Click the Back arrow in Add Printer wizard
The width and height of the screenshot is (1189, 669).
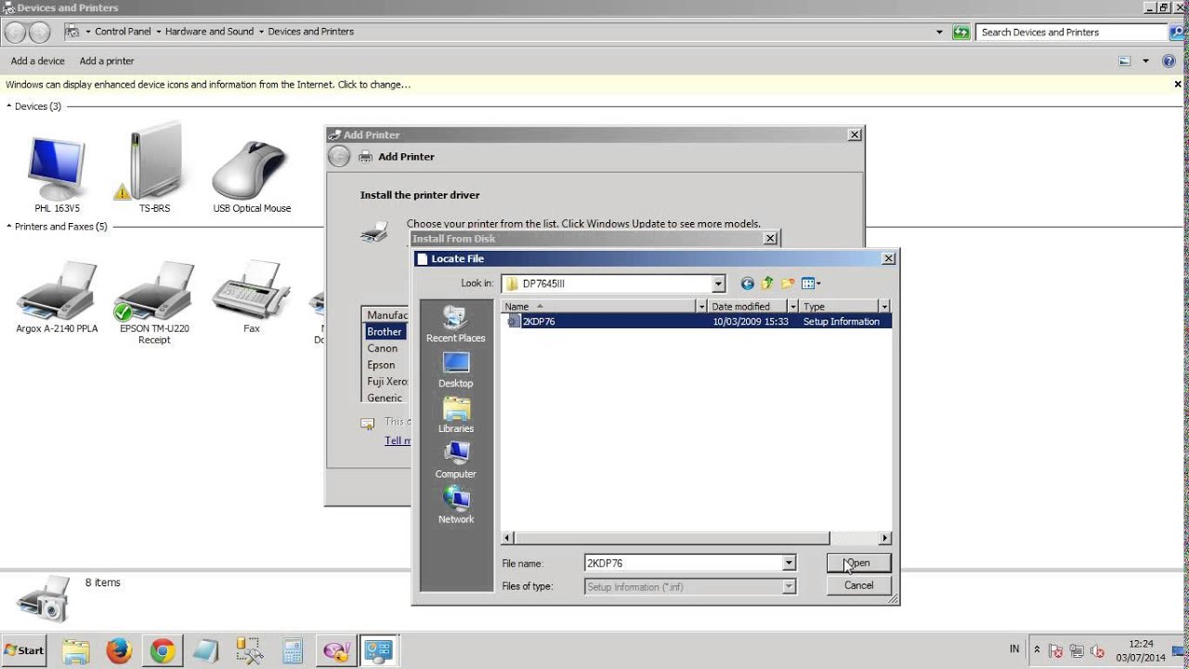click(x=340, y=157)
